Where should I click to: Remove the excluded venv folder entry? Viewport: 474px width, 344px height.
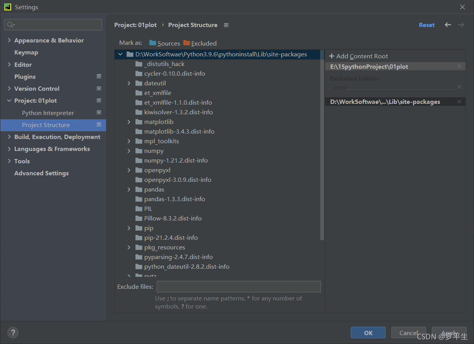point(459,87)
